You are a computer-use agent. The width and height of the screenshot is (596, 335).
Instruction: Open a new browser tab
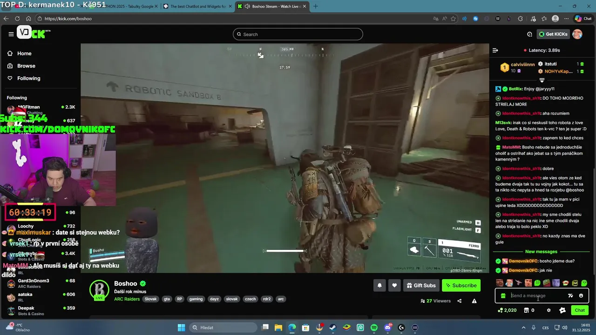click(316, 7)
